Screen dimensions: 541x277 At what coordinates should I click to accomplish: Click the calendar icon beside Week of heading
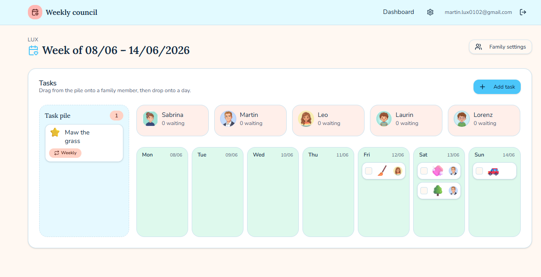33,50
